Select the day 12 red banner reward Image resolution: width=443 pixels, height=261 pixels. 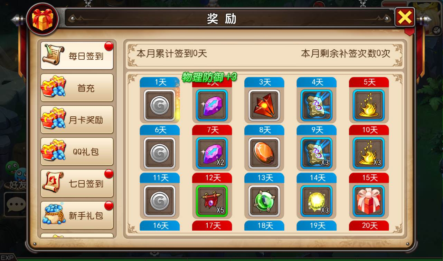click(212, 201)
